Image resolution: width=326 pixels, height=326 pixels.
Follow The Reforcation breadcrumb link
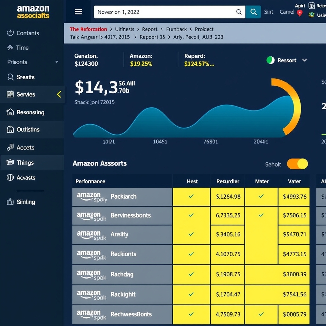tap(89, 29)
